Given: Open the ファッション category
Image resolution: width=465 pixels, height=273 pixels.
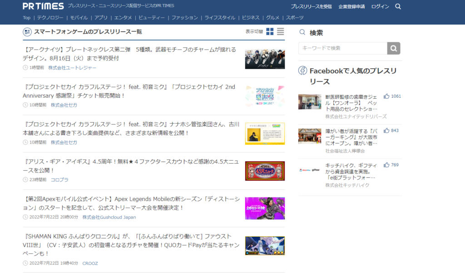Looking at the screenshot, I should point(184,18).
